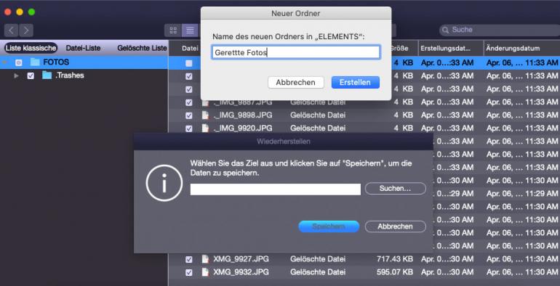The height and width of the screenshot is (286, 560).
Task: Expand the .Trashes tree item
Action: 16,75
